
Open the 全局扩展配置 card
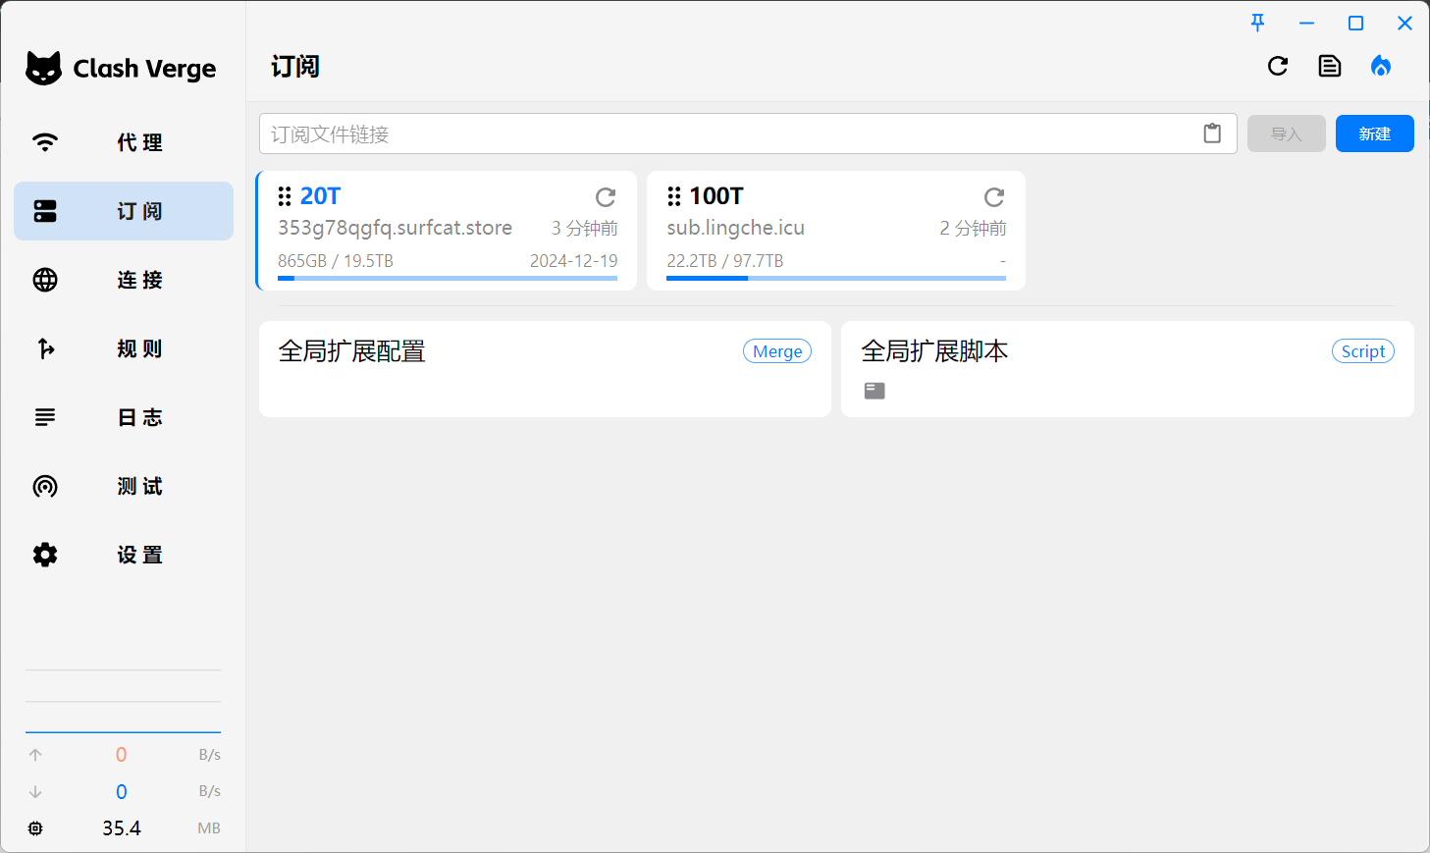tap(545, 369)
